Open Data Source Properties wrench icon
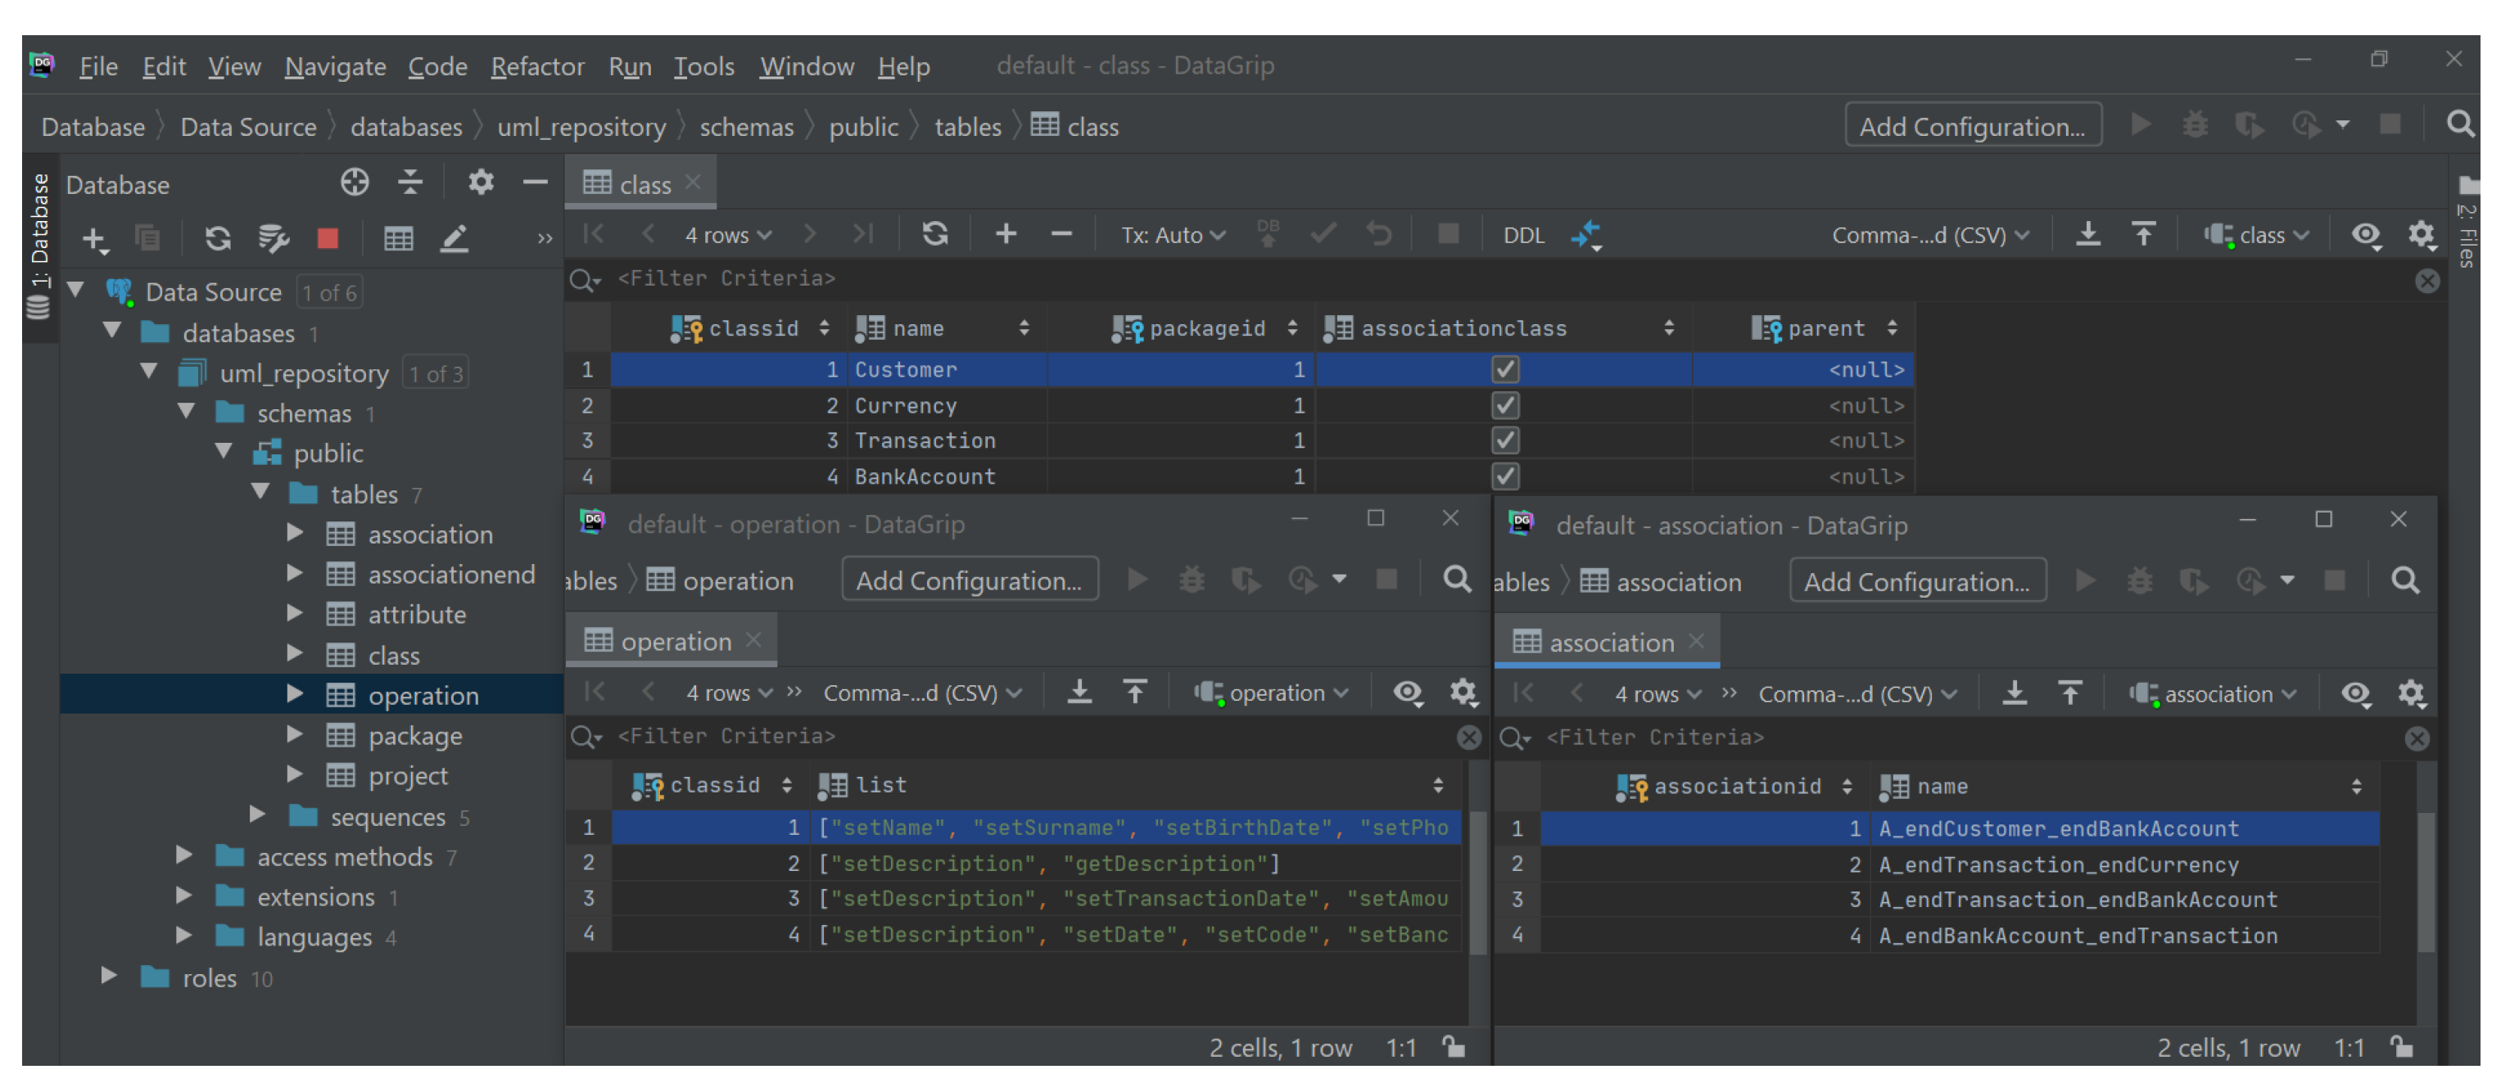This screenshot has width=2510, height=1092. (274, 239)
